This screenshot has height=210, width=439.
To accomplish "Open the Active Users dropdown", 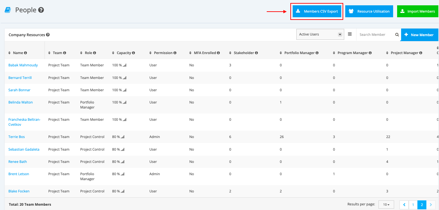I will [x=320, y=34].
